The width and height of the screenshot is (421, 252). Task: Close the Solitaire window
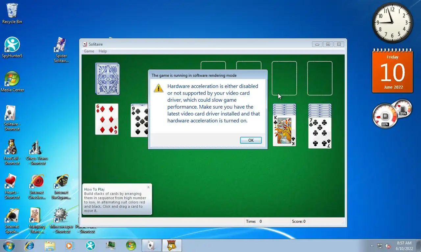tap(339, 44)
